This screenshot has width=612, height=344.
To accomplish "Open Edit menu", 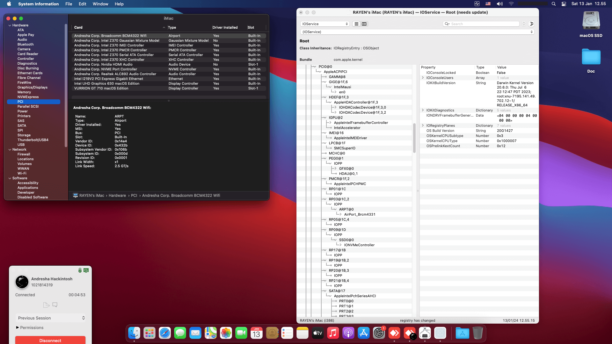I will pos(83,4).
